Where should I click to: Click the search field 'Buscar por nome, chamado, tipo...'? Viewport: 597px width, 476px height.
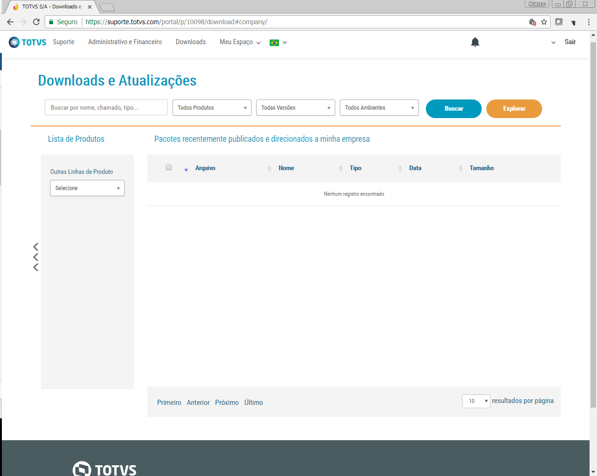click(x=106, y=107)
